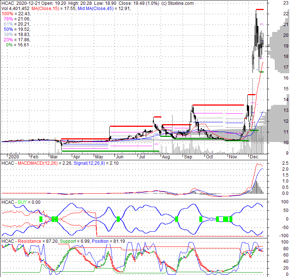Click the Apr month axis label
This screenshot has height=277, width=290.
(77, 157)
